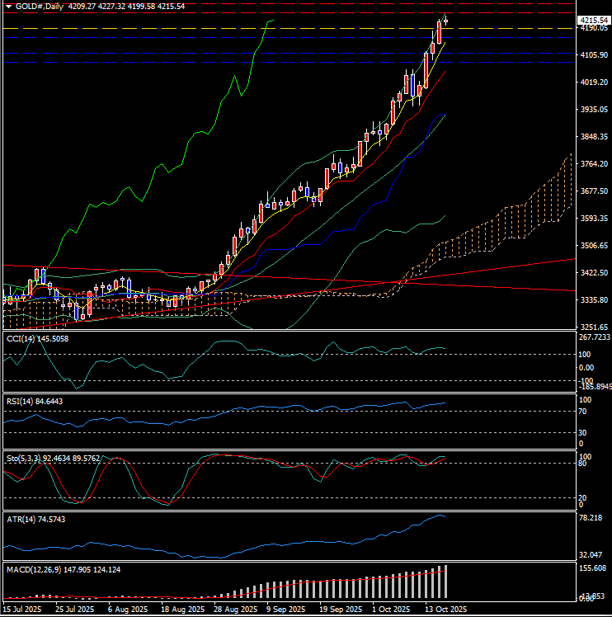Click the 4019.20 price on the scale
This screenshot has width=612, height=617.
coord(593,82)
